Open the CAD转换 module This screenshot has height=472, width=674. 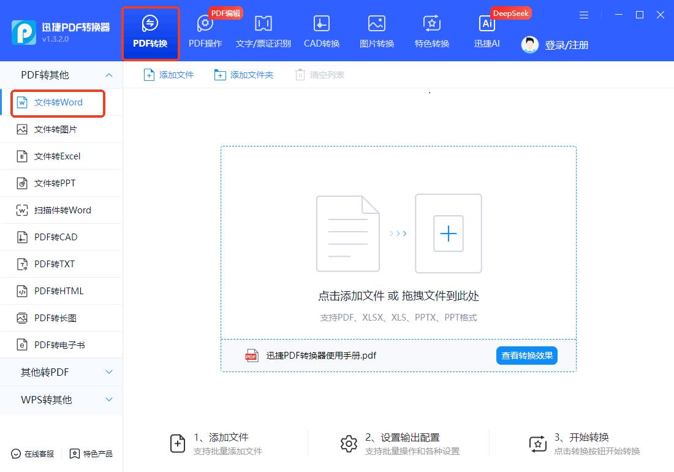click(321, 31)
